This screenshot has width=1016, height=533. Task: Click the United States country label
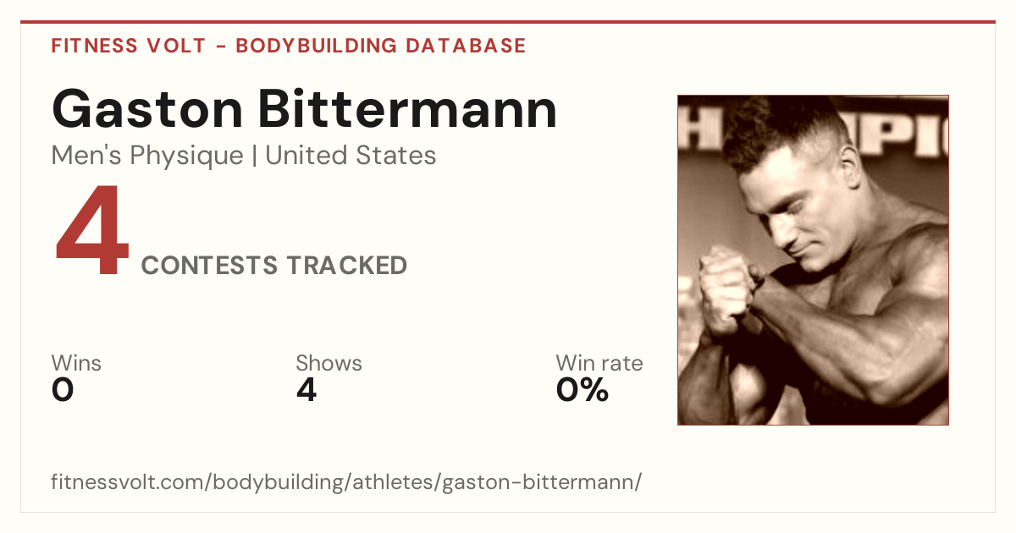[x=351, y=156]
